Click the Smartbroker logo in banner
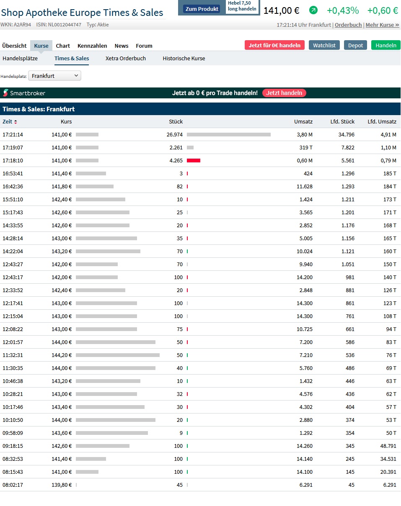The width and height of the screenshot is (401, 506). pyautogui.click(x=24, y=93)
